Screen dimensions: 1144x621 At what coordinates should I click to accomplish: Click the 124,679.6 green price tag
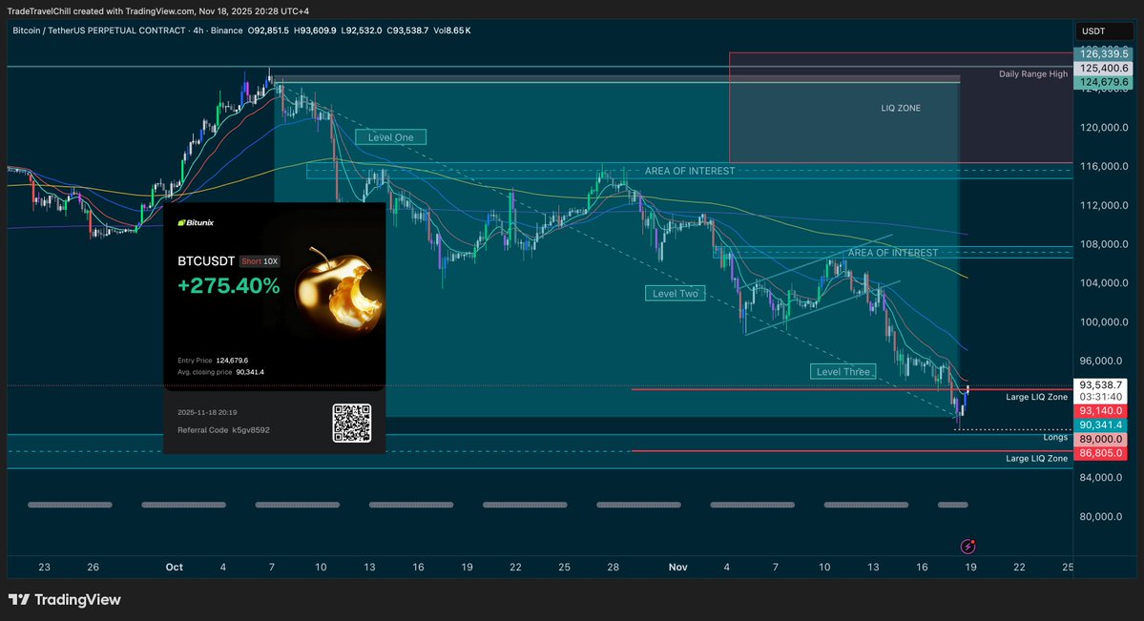click(1104, 82)
